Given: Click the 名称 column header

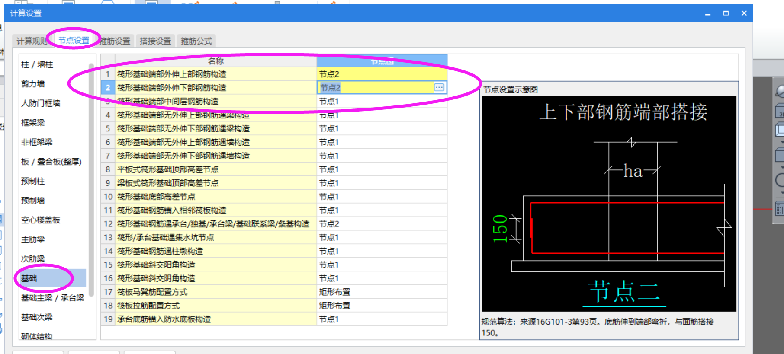Looking at the screenshot, I should point(215,61).
